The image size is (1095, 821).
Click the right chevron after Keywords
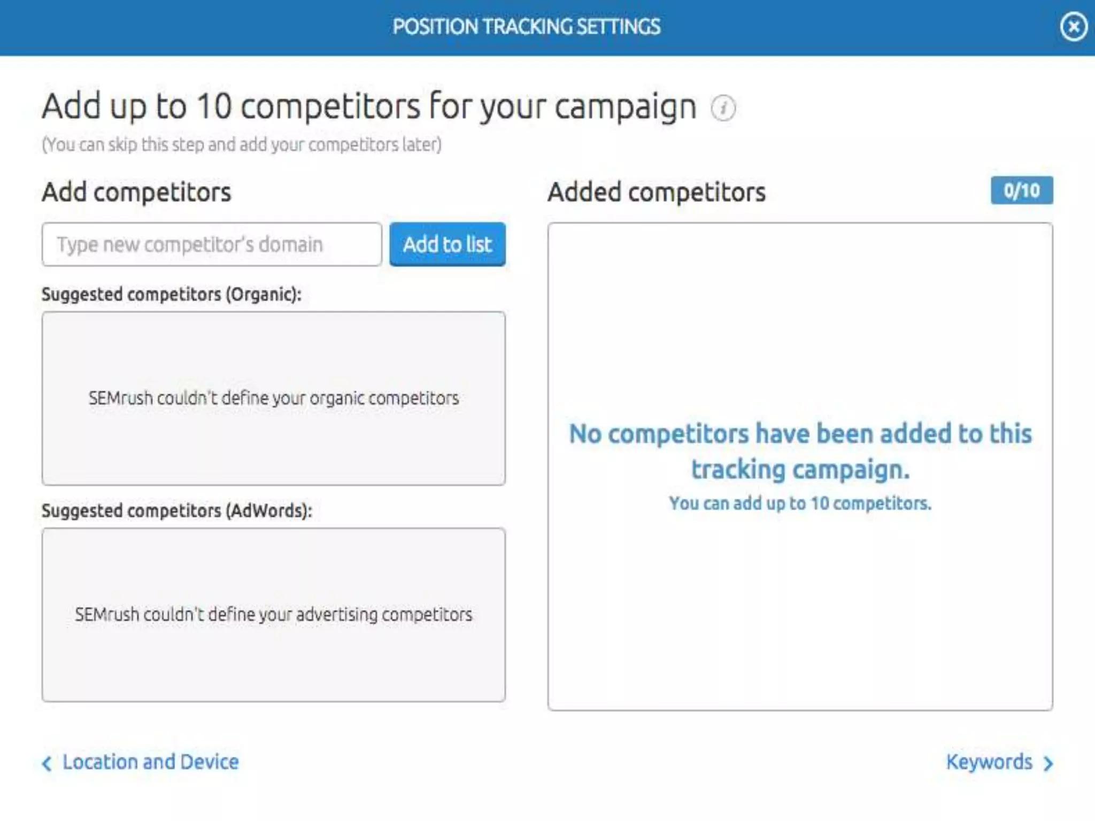1048,763
